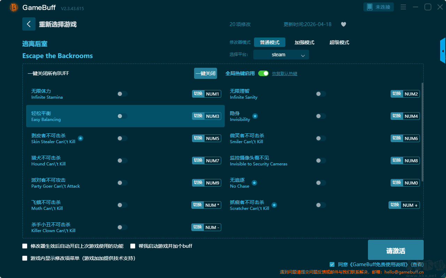Viewport: 446px width, 278px height.
Task: Toggle Hound Can't Kill switch
Action: coord(122,161)
